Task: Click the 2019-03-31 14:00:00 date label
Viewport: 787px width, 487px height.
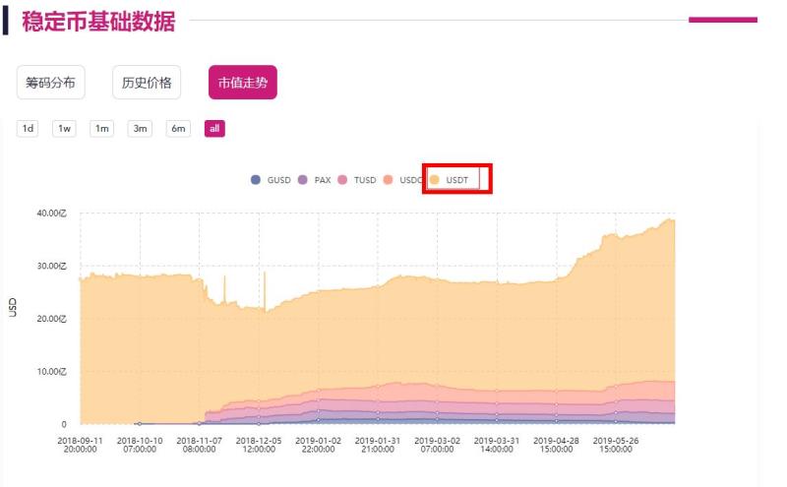Action: click(497, 445)
